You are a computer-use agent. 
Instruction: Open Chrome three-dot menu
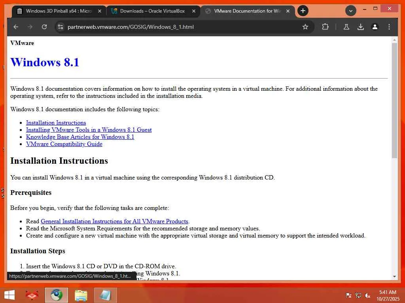point(389,27)
